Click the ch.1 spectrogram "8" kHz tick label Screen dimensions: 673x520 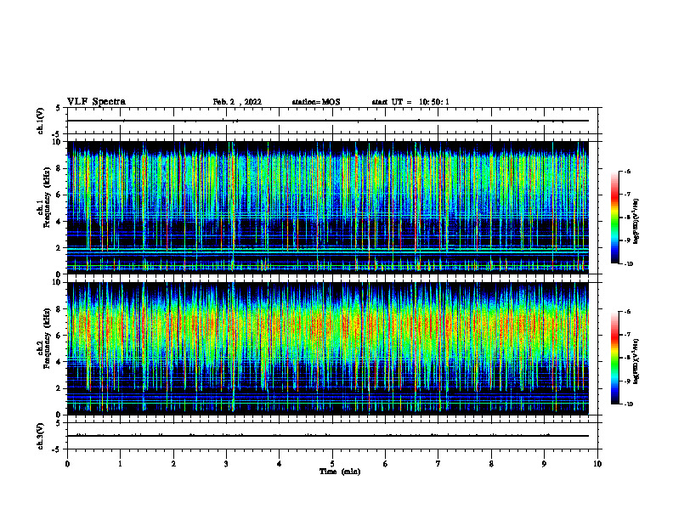[59, 168]
